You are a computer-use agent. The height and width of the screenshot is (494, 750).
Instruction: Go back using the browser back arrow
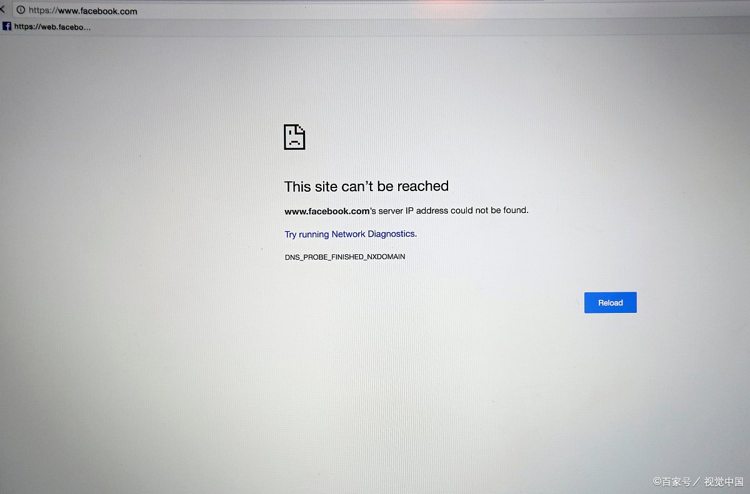click(2, 10)
